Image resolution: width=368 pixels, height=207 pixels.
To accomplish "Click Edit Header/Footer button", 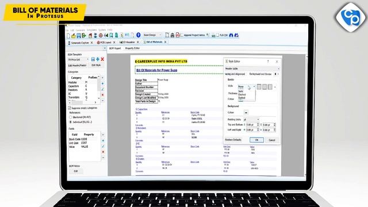I will tap(78, 66).
